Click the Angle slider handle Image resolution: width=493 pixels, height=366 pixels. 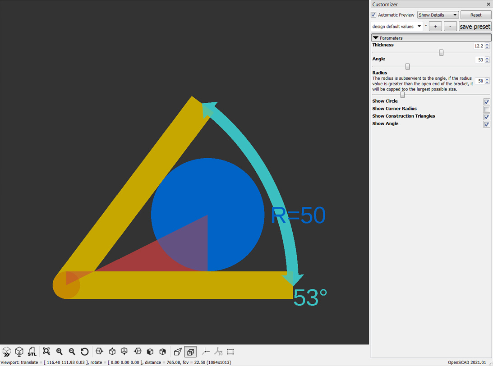click(x=407, y=66)
